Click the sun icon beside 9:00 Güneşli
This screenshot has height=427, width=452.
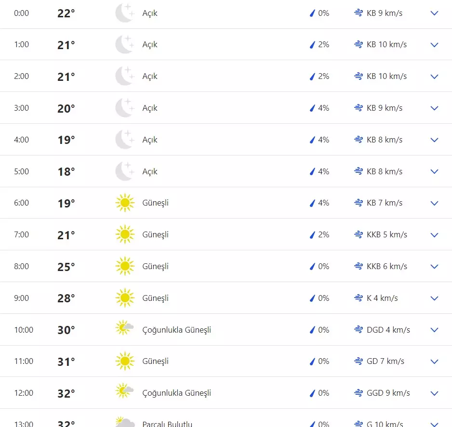click(124, 298)
